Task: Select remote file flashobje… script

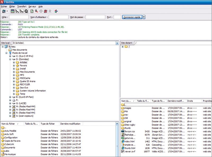Action: (x=130, y=135)
